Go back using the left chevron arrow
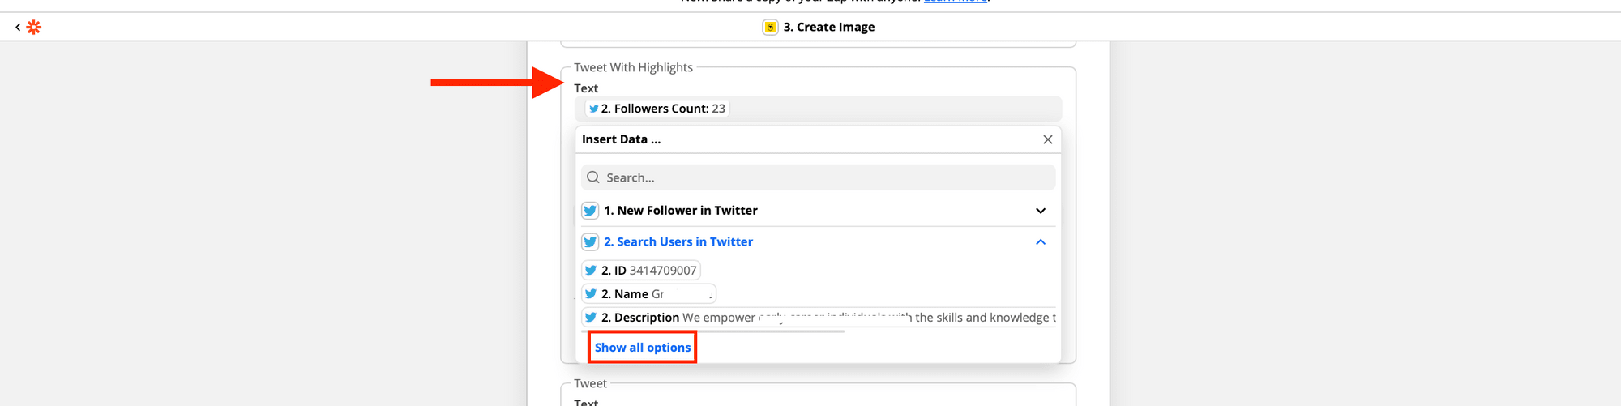Image resolution: width=1621 pixels, height=406 pixels. (x=18, y=27)
